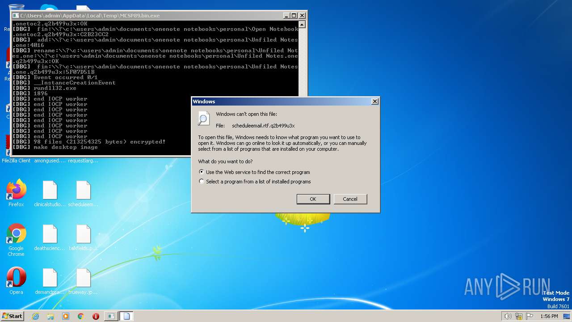This screenshot has width=572, height=322.
Task: Maximize the MCSP89.bin.exe console window
Action: click(294, 16)
